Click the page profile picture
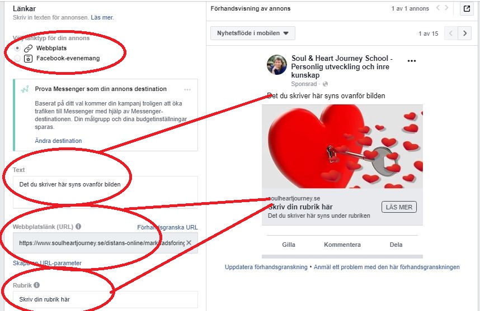480x311 pixels. (277, 65)
